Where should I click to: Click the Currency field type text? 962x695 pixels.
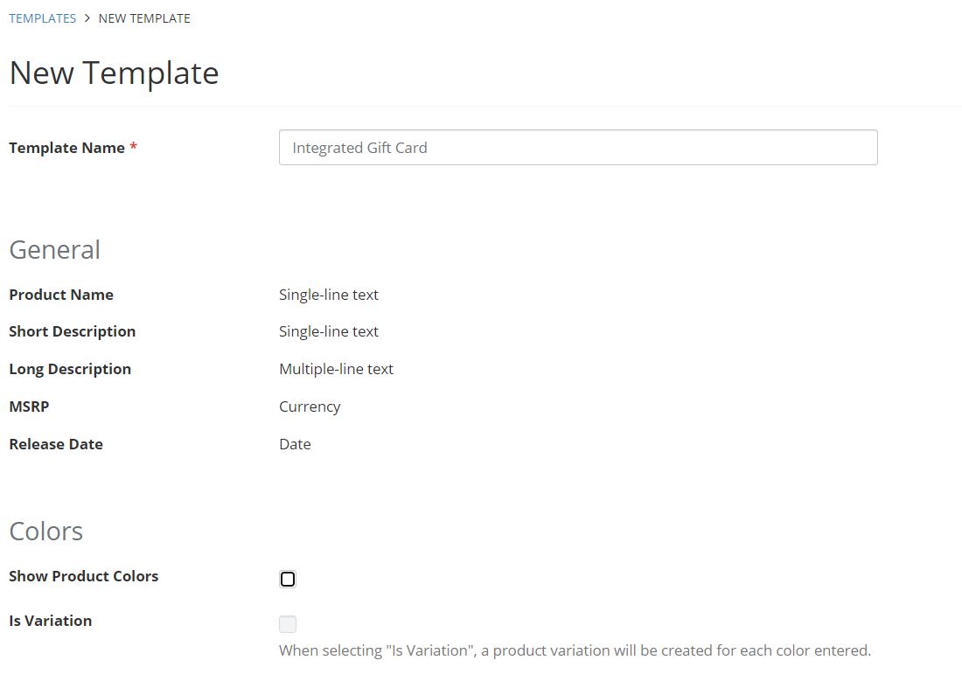tap(310, 407)
